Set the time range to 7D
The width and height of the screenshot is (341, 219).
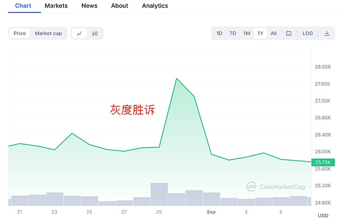coord(232,33)
